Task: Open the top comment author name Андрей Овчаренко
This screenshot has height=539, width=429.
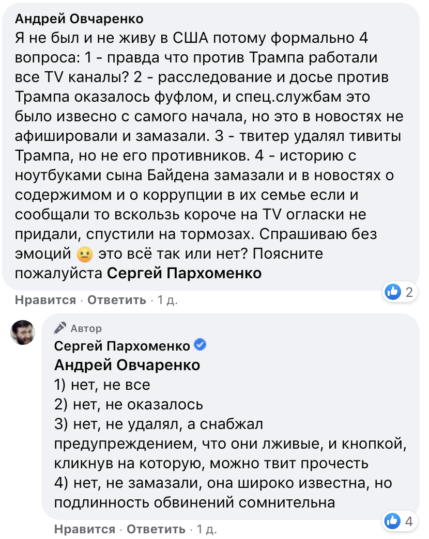Action: tap(79, 19)
